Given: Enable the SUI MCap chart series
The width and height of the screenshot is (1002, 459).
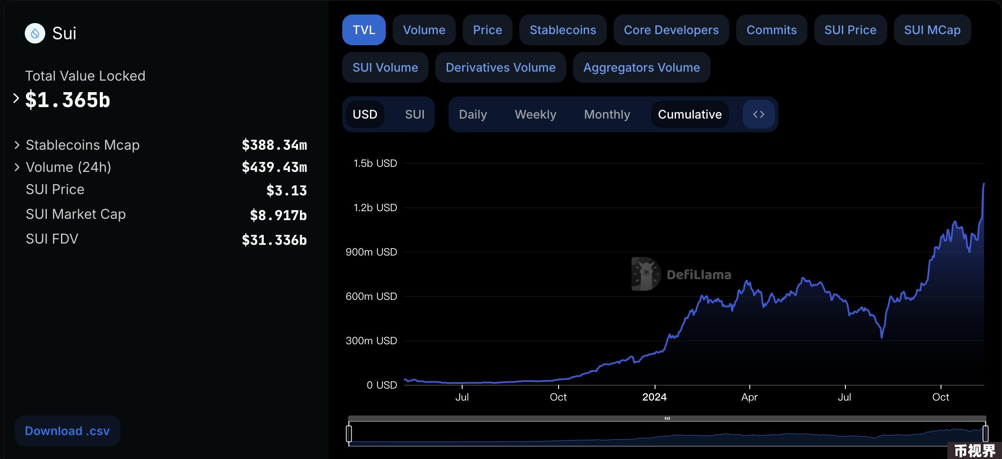Looking at the screenshot, I should coord(932,30).
